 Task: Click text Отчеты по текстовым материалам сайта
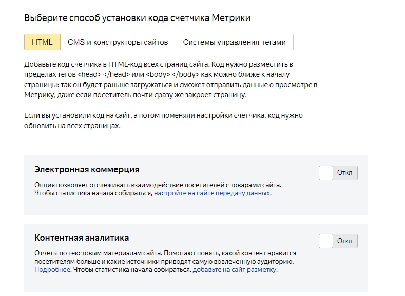click(x=98, y=253)
